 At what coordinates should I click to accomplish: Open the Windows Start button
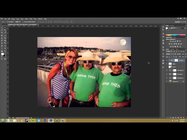click(x=2, y=121)
